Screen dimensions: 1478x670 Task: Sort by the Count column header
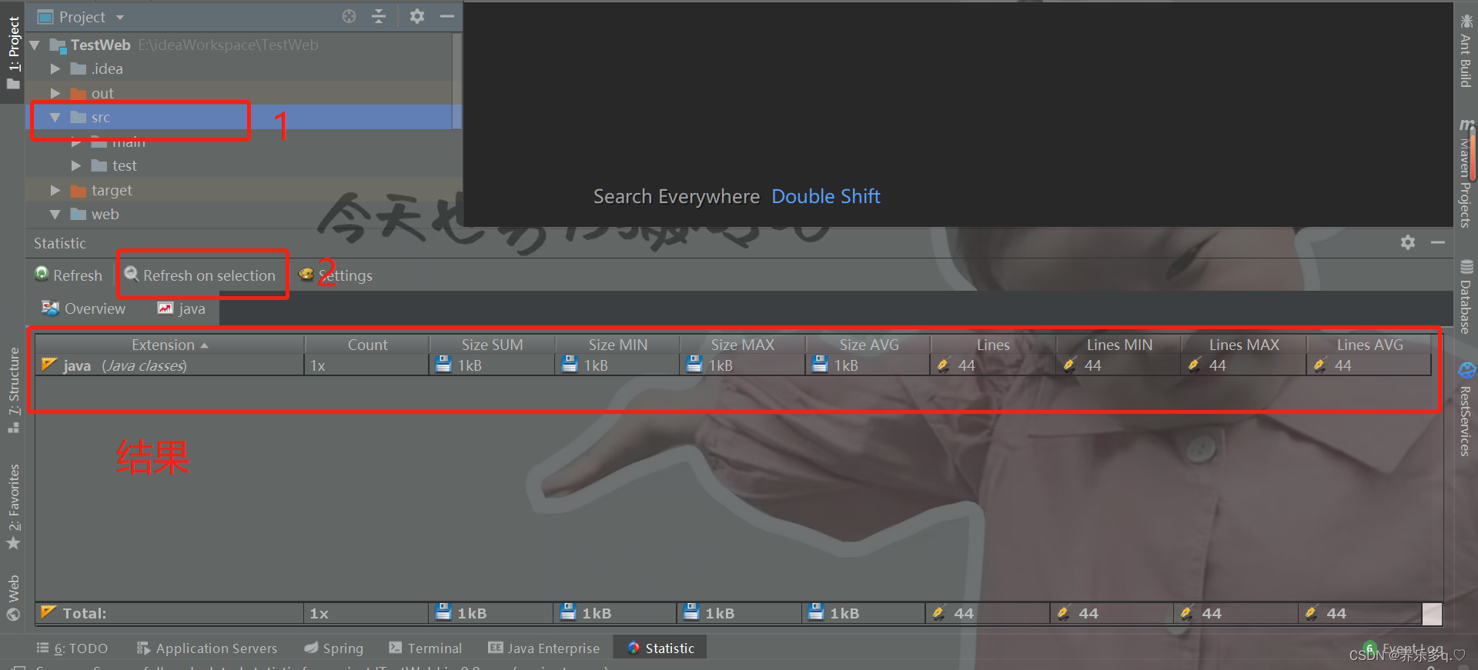point(367,345)
